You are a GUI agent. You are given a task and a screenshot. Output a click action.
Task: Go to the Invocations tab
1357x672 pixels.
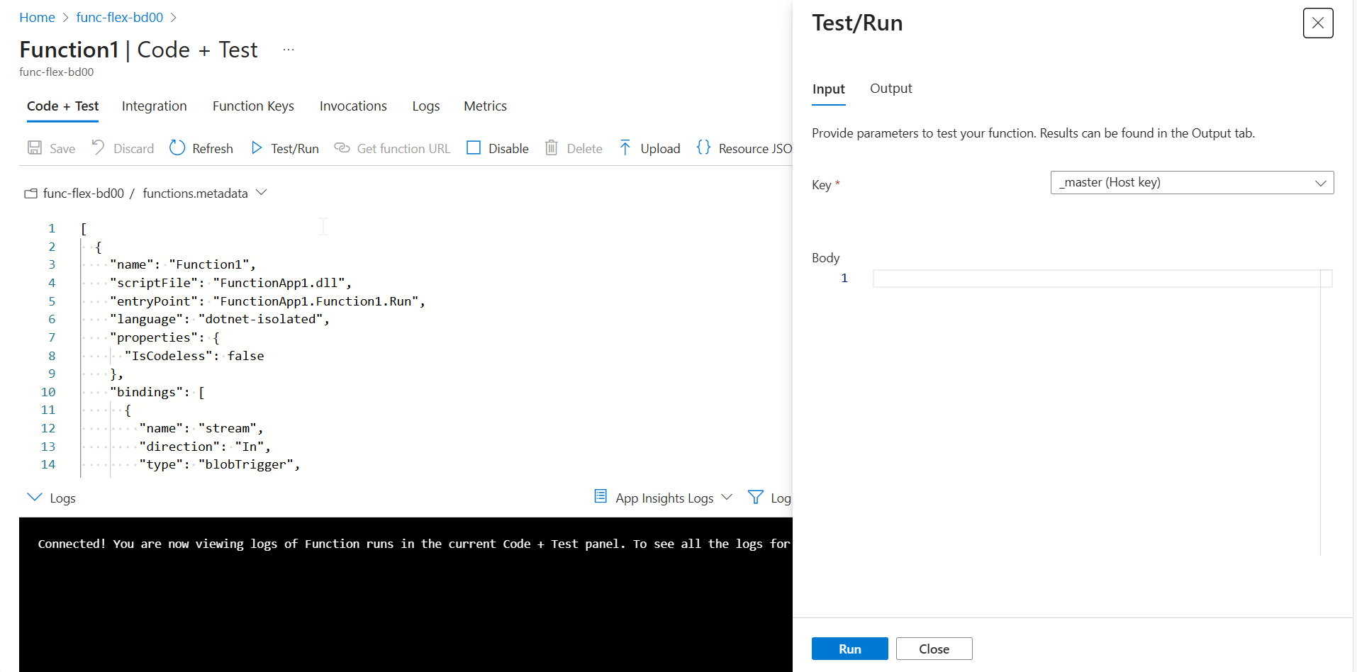point(353,106)
